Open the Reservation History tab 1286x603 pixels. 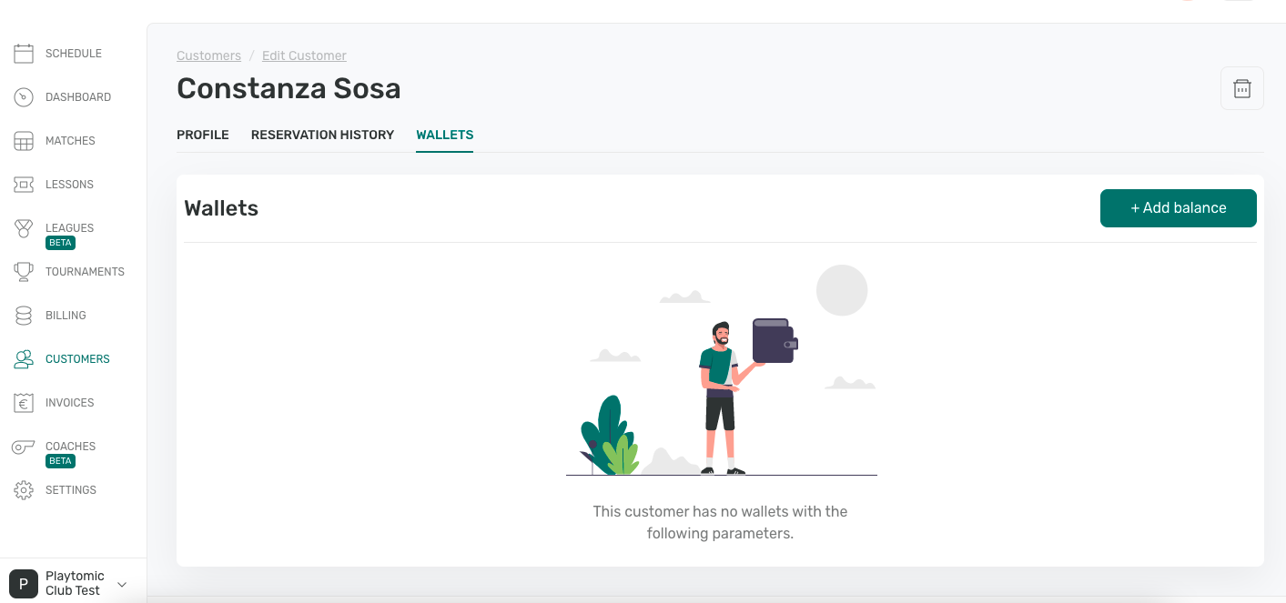coord(322,135)
